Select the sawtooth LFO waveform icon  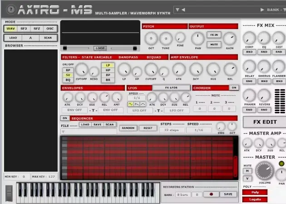[x=137, y=104]
